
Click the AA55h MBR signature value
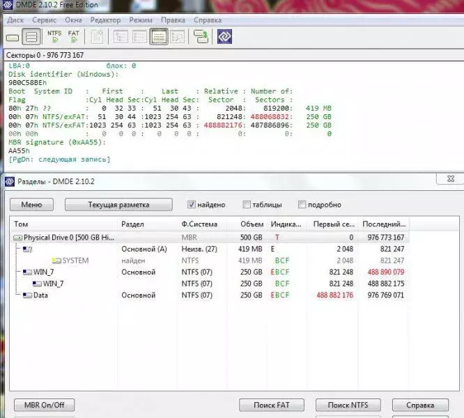(x=19, y=151)
